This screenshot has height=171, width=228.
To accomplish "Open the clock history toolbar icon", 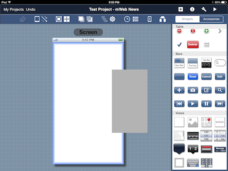I will click(x=127, y=19).
